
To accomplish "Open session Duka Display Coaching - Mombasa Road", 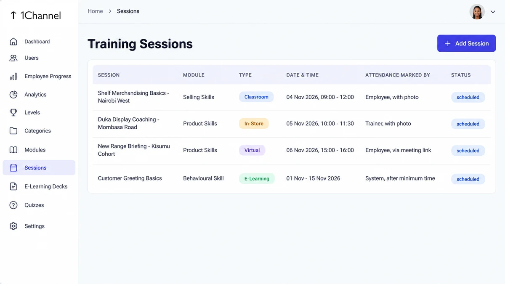I will point(129,123).
